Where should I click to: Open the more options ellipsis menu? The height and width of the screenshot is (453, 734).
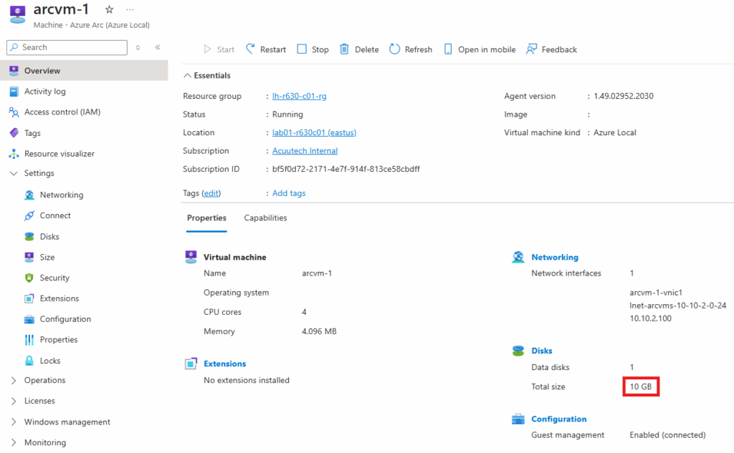(x=130, y=9)
